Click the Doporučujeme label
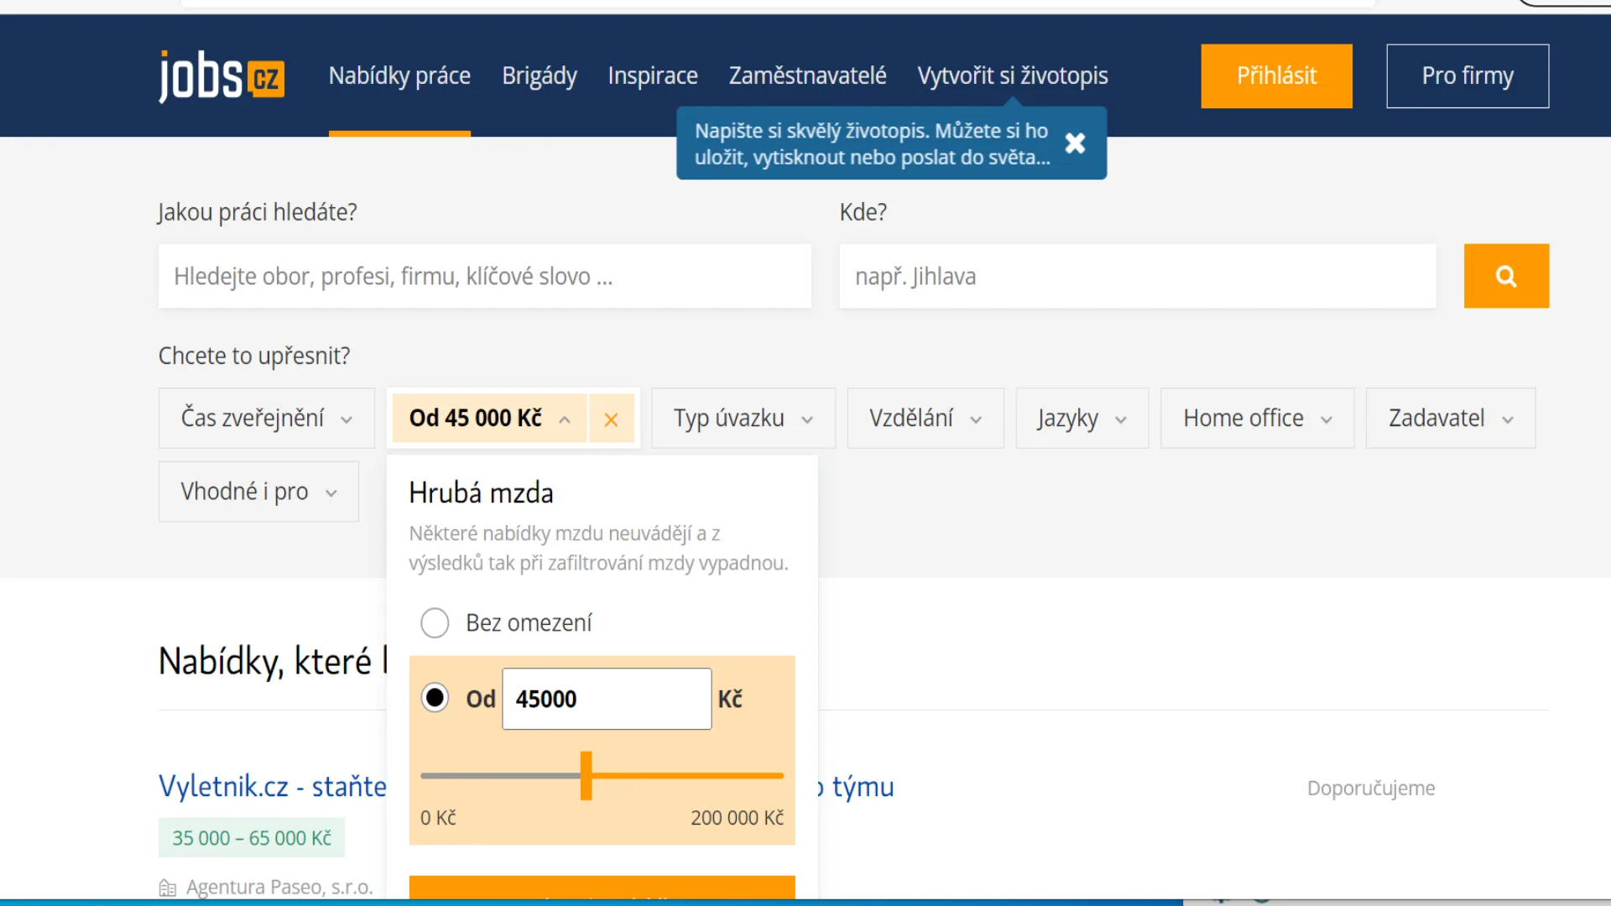Viewport: 1611px width, 906px height. (x=1371, y=789)
